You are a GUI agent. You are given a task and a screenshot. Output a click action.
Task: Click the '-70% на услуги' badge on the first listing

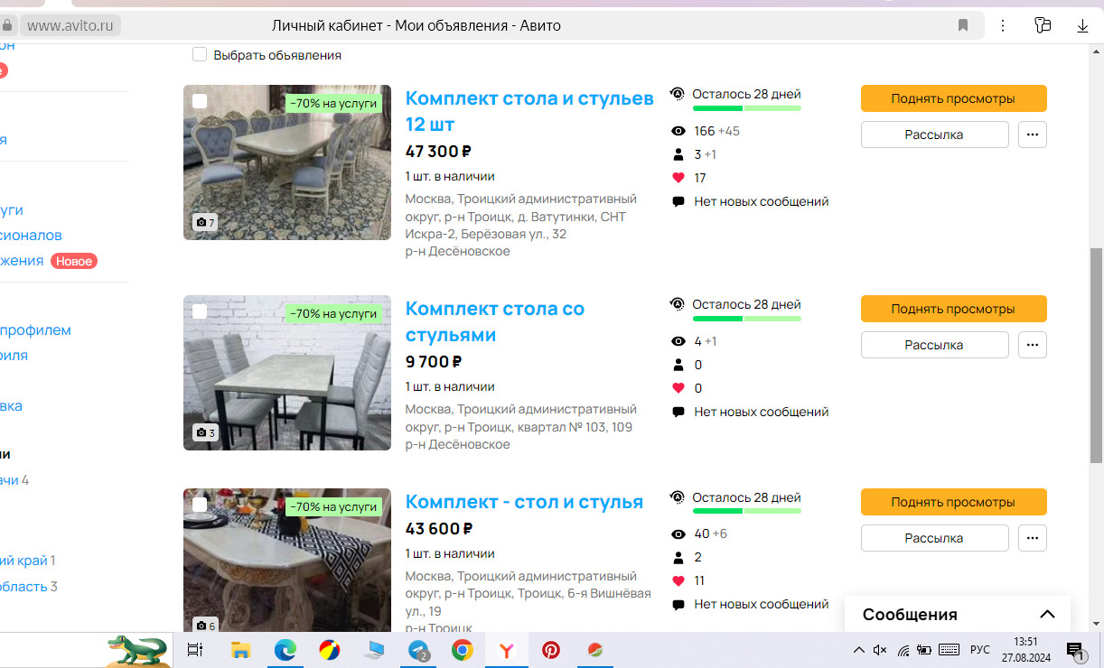(x=333, y=103)
